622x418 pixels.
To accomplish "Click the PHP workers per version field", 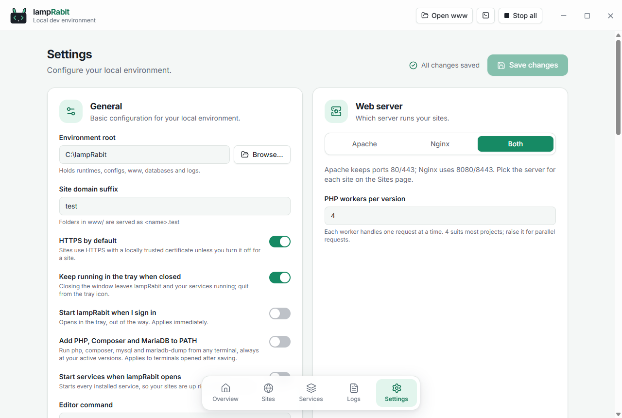I will coord(440,216).
